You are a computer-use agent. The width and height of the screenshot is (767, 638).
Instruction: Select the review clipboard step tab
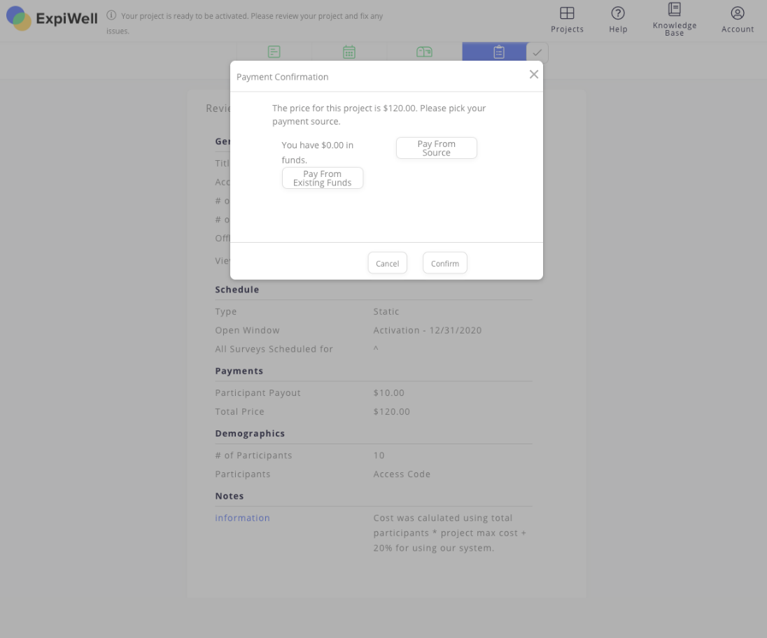[x=494, y=52]
